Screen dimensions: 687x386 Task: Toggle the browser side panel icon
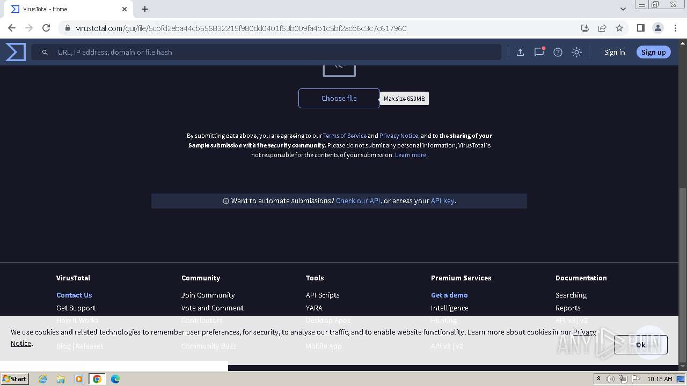[640, 28]
